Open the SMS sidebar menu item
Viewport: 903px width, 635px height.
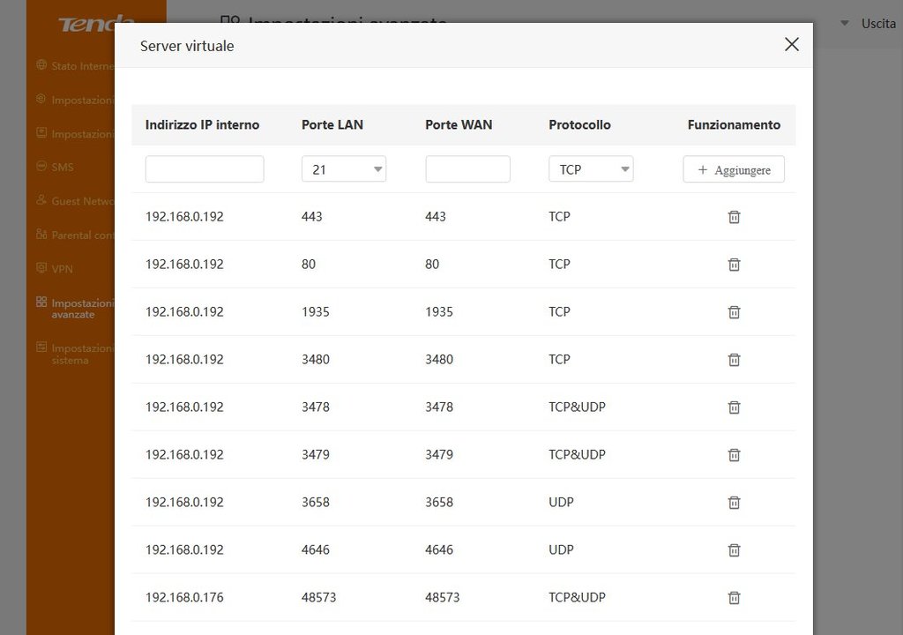pyautogui.click(x=62, y=167)
